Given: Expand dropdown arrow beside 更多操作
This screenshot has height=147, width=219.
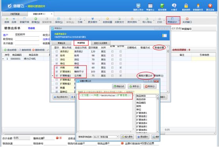Looking at the screenshot, I should click(x=99, y=21).
